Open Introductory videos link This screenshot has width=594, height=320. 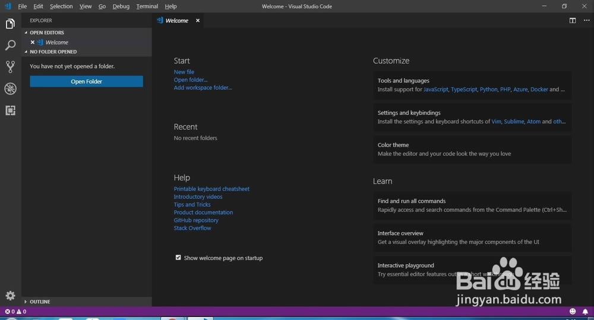198,197
